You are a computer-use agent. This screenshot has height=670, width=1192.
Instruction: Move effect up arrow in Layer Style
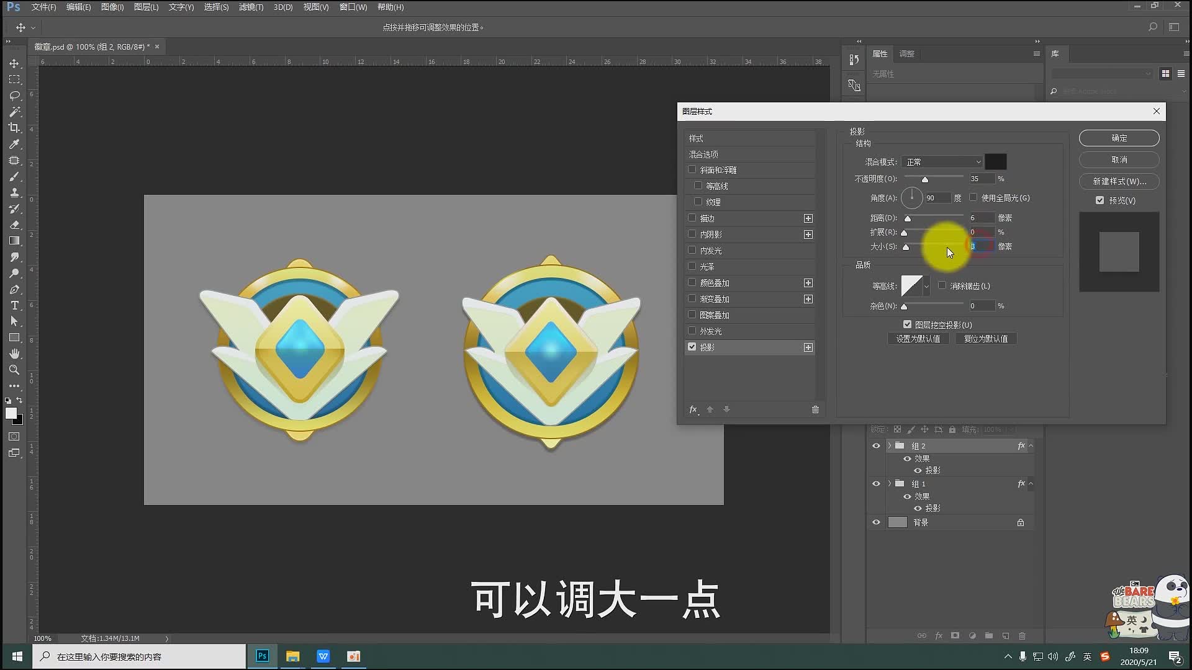[x=710, y=409]
